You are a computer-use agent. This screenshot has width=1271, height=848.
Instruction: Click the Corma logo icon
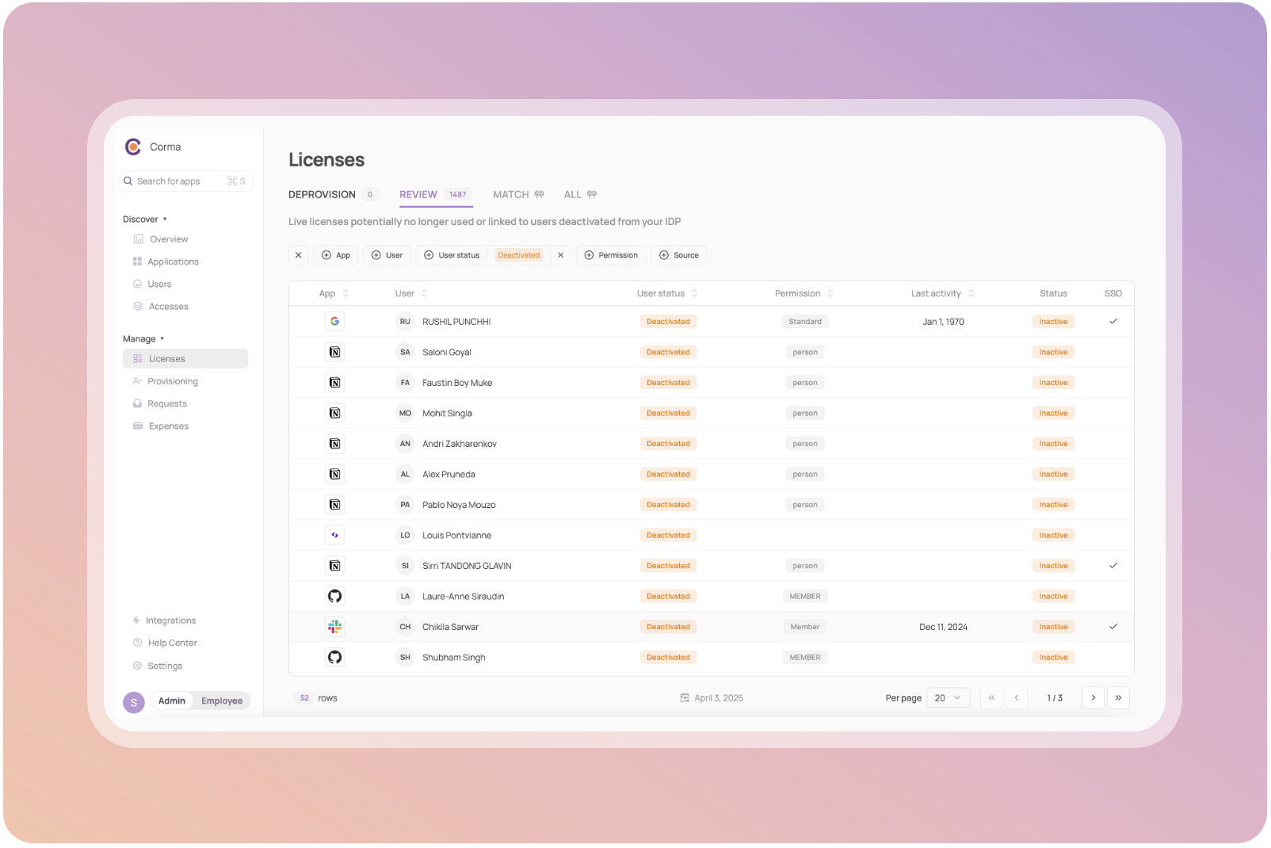pyautogui.click(x=133, y=147)
